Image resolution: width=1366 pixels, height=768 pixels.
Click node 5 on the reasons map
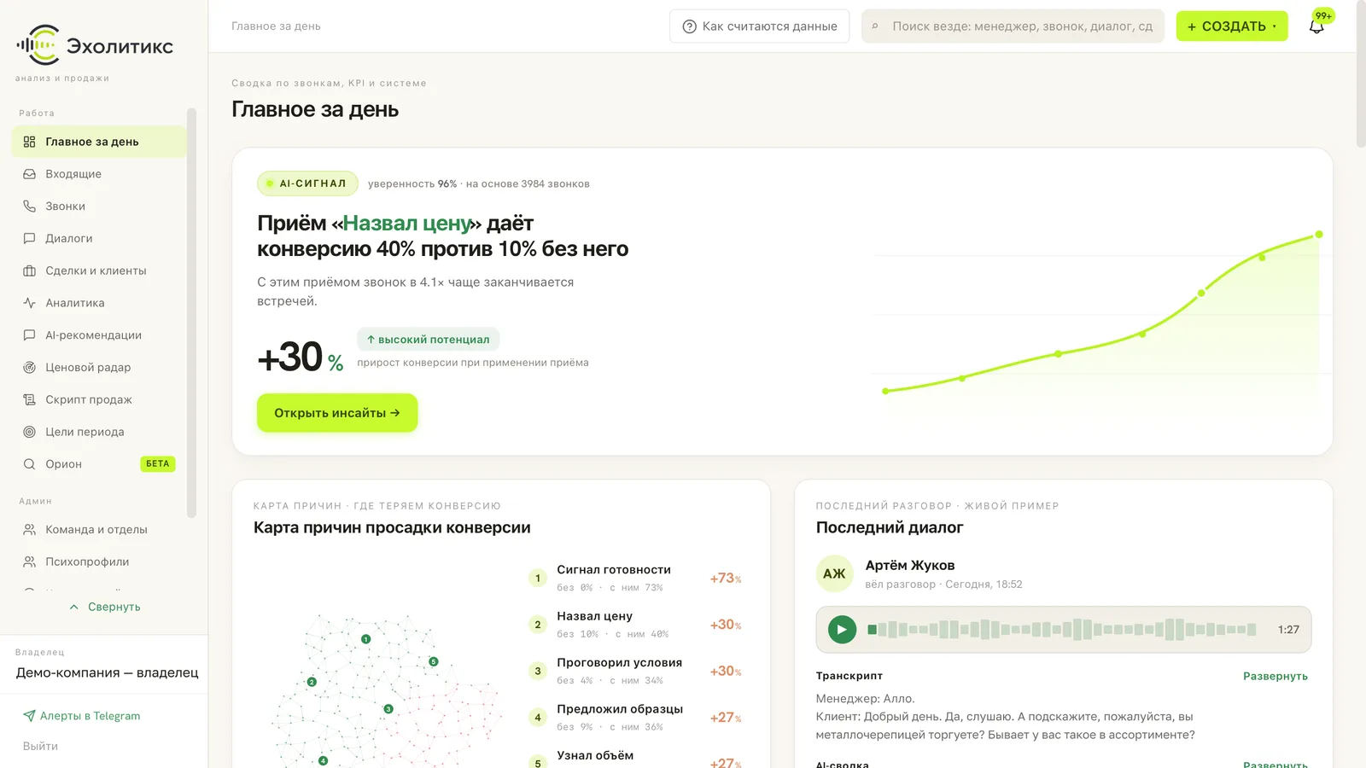434,661
